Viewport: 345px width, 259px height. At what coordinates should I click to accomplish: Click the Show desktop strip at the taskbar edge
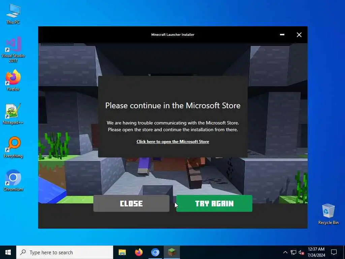[x=344, y=252]
